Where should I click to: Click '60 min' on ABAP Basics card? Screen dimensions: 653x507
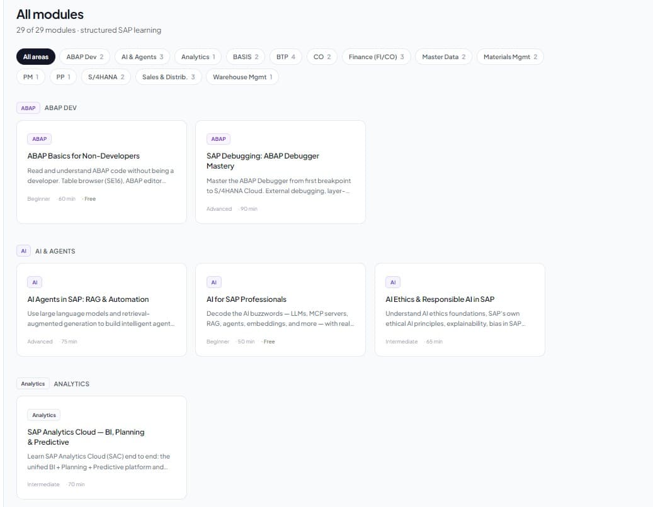pyautogui.click(x=67, y=199)
